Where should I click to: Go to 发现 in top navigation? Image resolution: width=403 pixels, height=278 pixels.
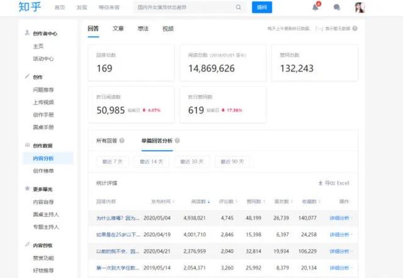pyautogui.click(x=82, y=8)
